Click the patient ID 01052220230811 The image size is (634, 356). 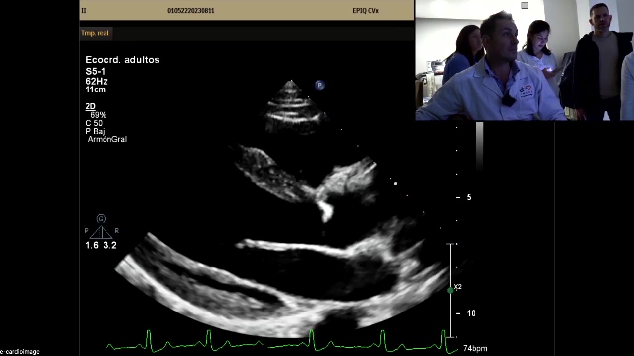click(x=191, y=10)
